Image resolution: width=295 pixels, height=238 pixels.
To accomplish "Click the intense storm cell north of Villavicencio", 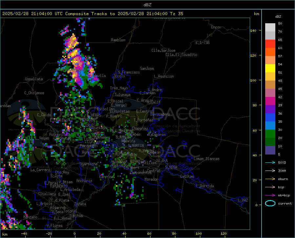I will coord(72,42).
